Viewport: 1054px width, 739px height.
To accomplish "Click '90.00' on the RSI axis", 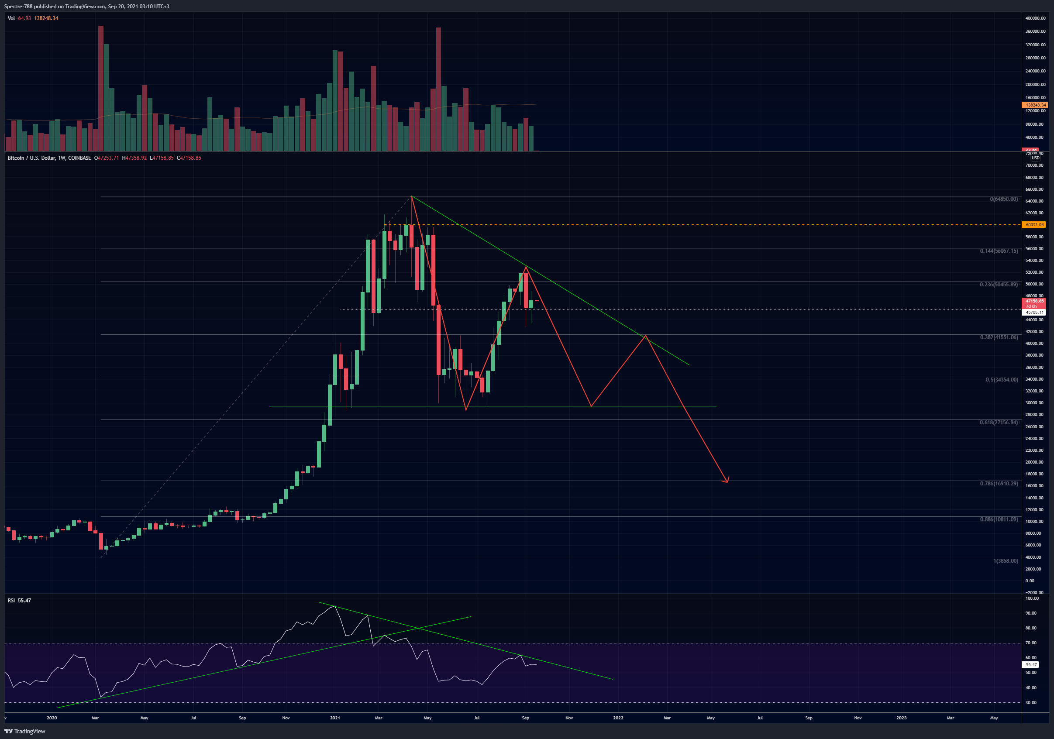I will (1030, 613).
